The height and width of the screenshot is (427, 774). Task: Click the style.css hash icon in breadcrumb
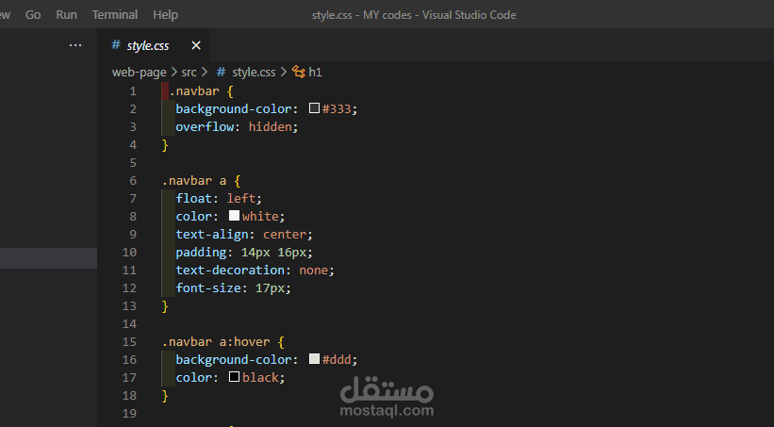pyautogui.click(x=222, y=72)
